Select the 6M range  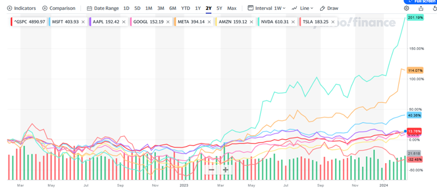tap(173, 8)
